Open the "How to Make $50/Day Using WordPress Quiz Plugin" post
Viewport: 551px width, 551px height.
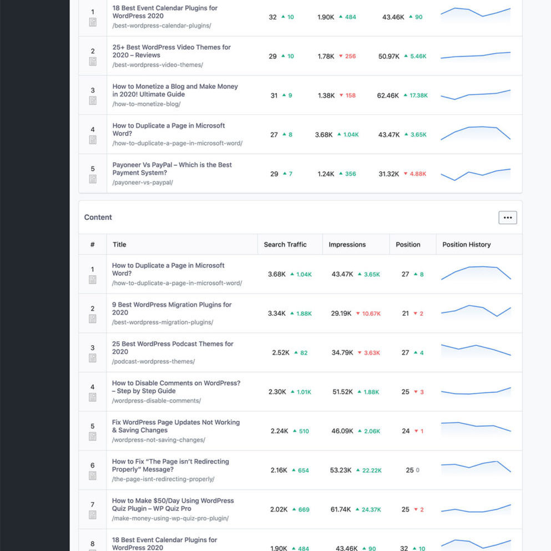click(171, 504)
